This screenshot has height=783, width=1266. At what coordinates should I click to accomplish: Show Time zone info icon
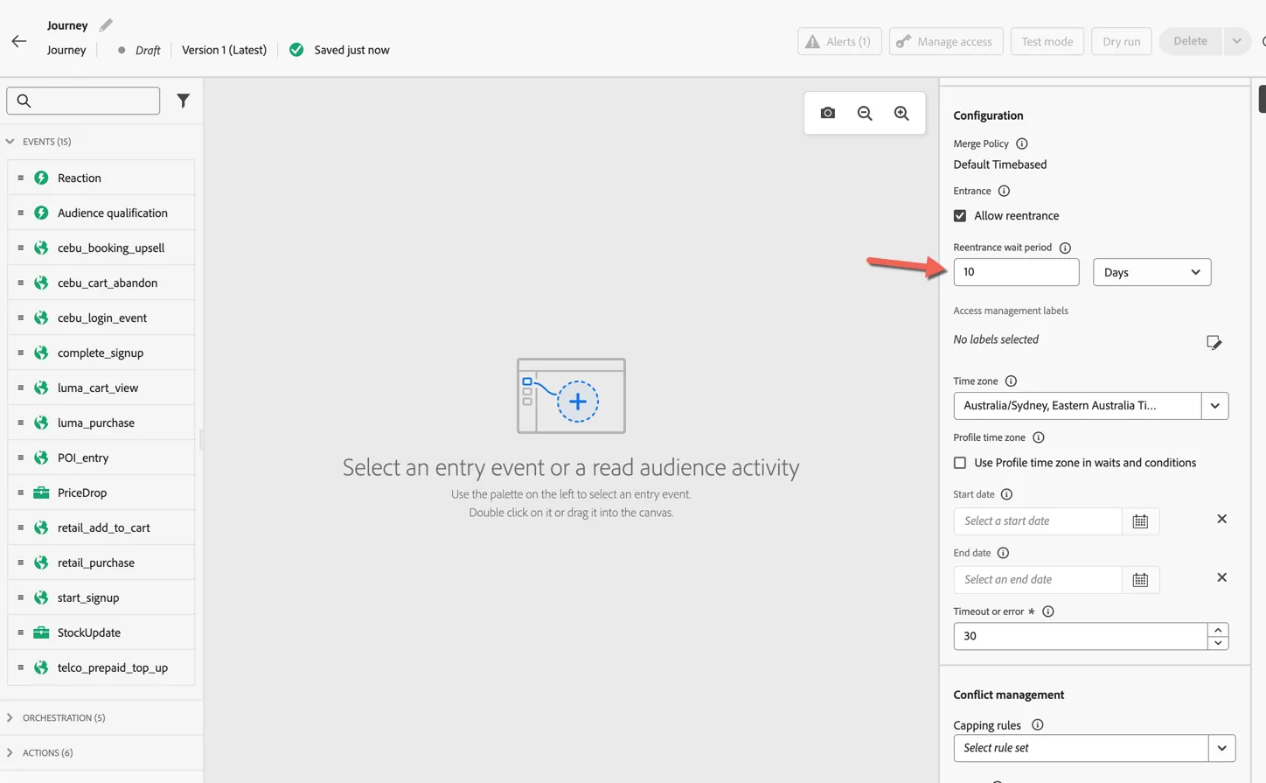click(1011, 381)
